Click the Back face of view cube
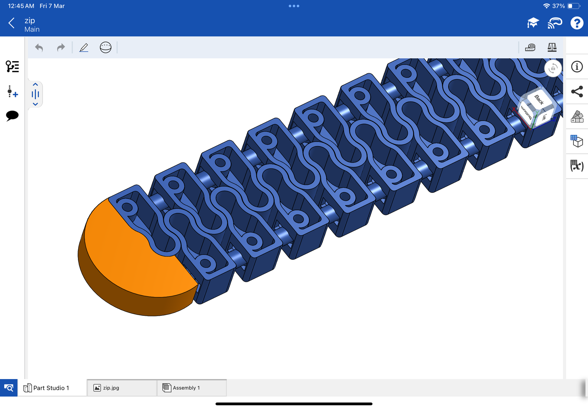This screenshot has width=588, height=409. click(x=539, y=99)
